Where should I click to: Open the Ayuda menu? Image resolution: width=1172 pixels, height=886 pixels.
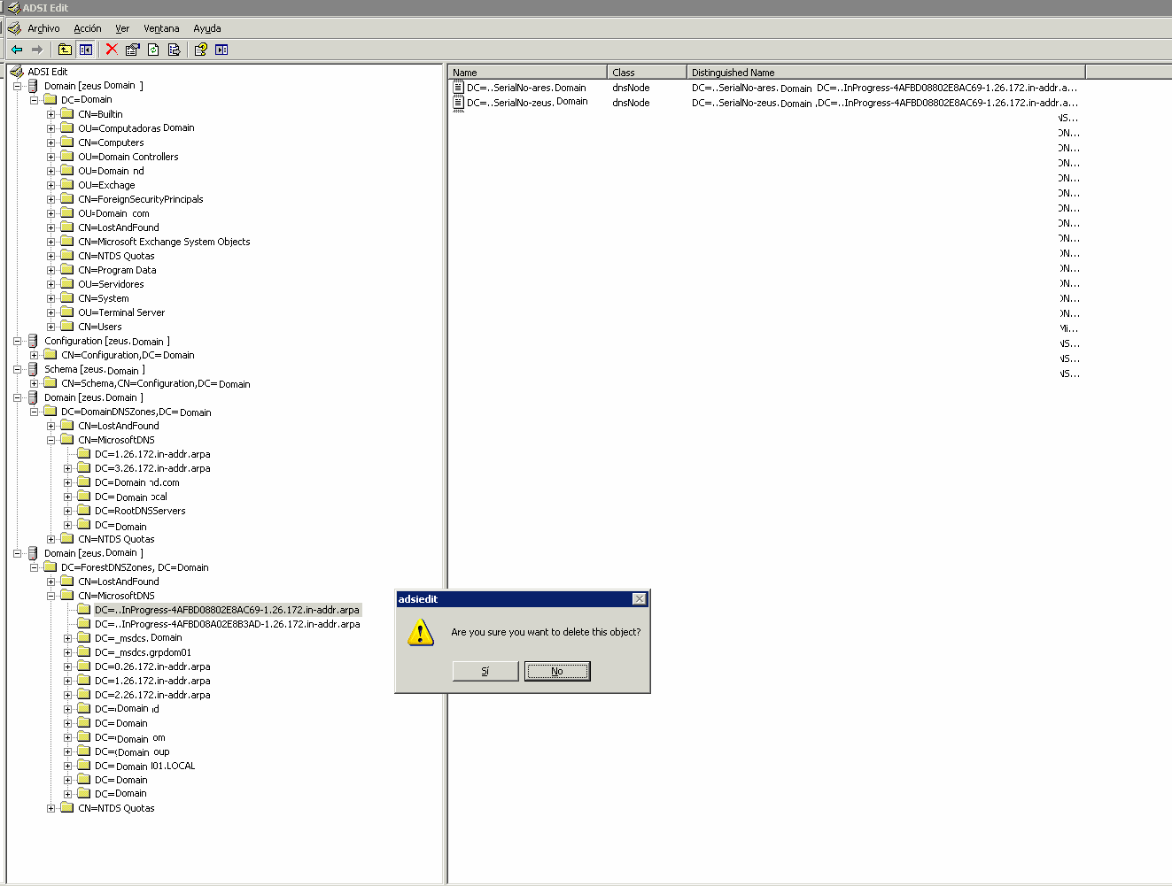(x=207, y=28)
